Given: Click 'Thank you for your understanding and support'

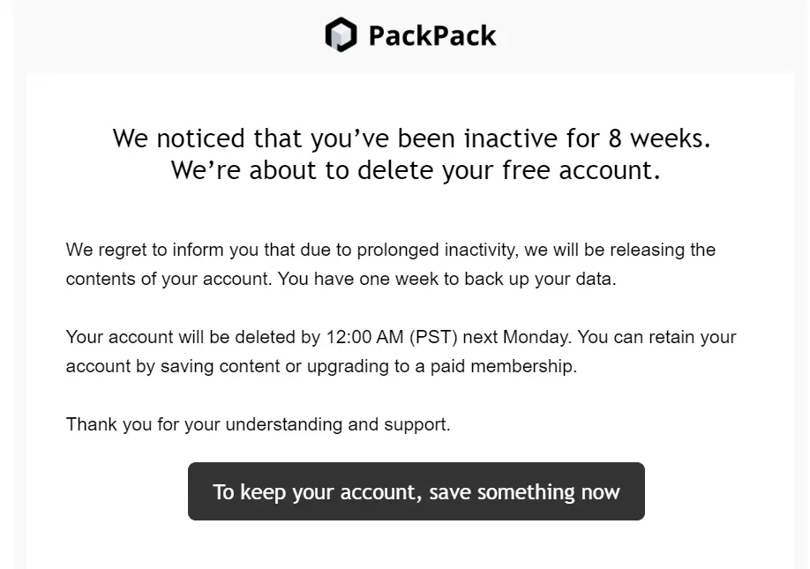Looking at the screenshot, I should [258, 424].
